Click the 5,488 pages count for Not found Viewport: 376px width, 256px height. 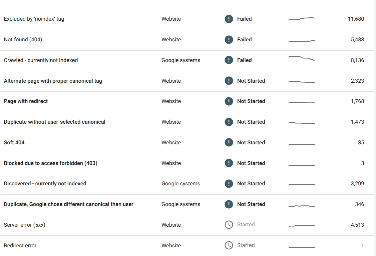pyautogui.click(x=357, y=40)
